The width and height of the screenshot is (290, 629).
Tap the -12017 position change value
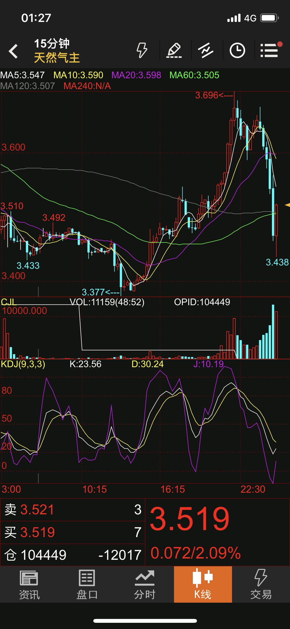tap(120, 555)
